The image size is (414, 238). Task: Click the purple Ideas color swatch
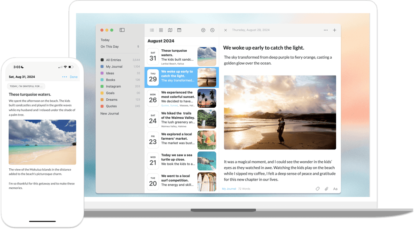[x=102, y=73]
